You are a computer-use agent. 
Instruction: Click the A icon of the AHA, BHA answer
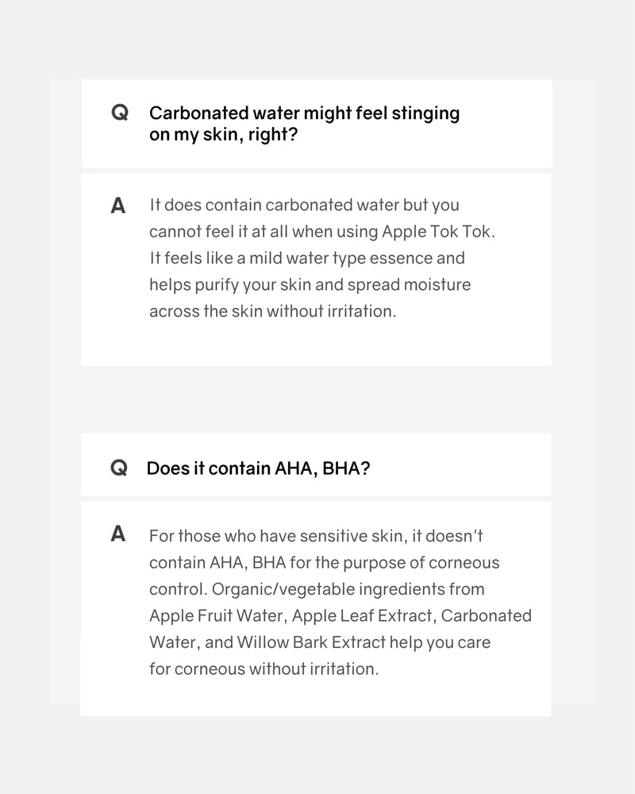[118, 534]
